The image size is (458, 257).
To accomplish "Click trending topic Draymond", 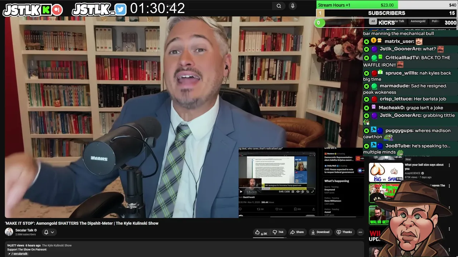I will 330,190.
